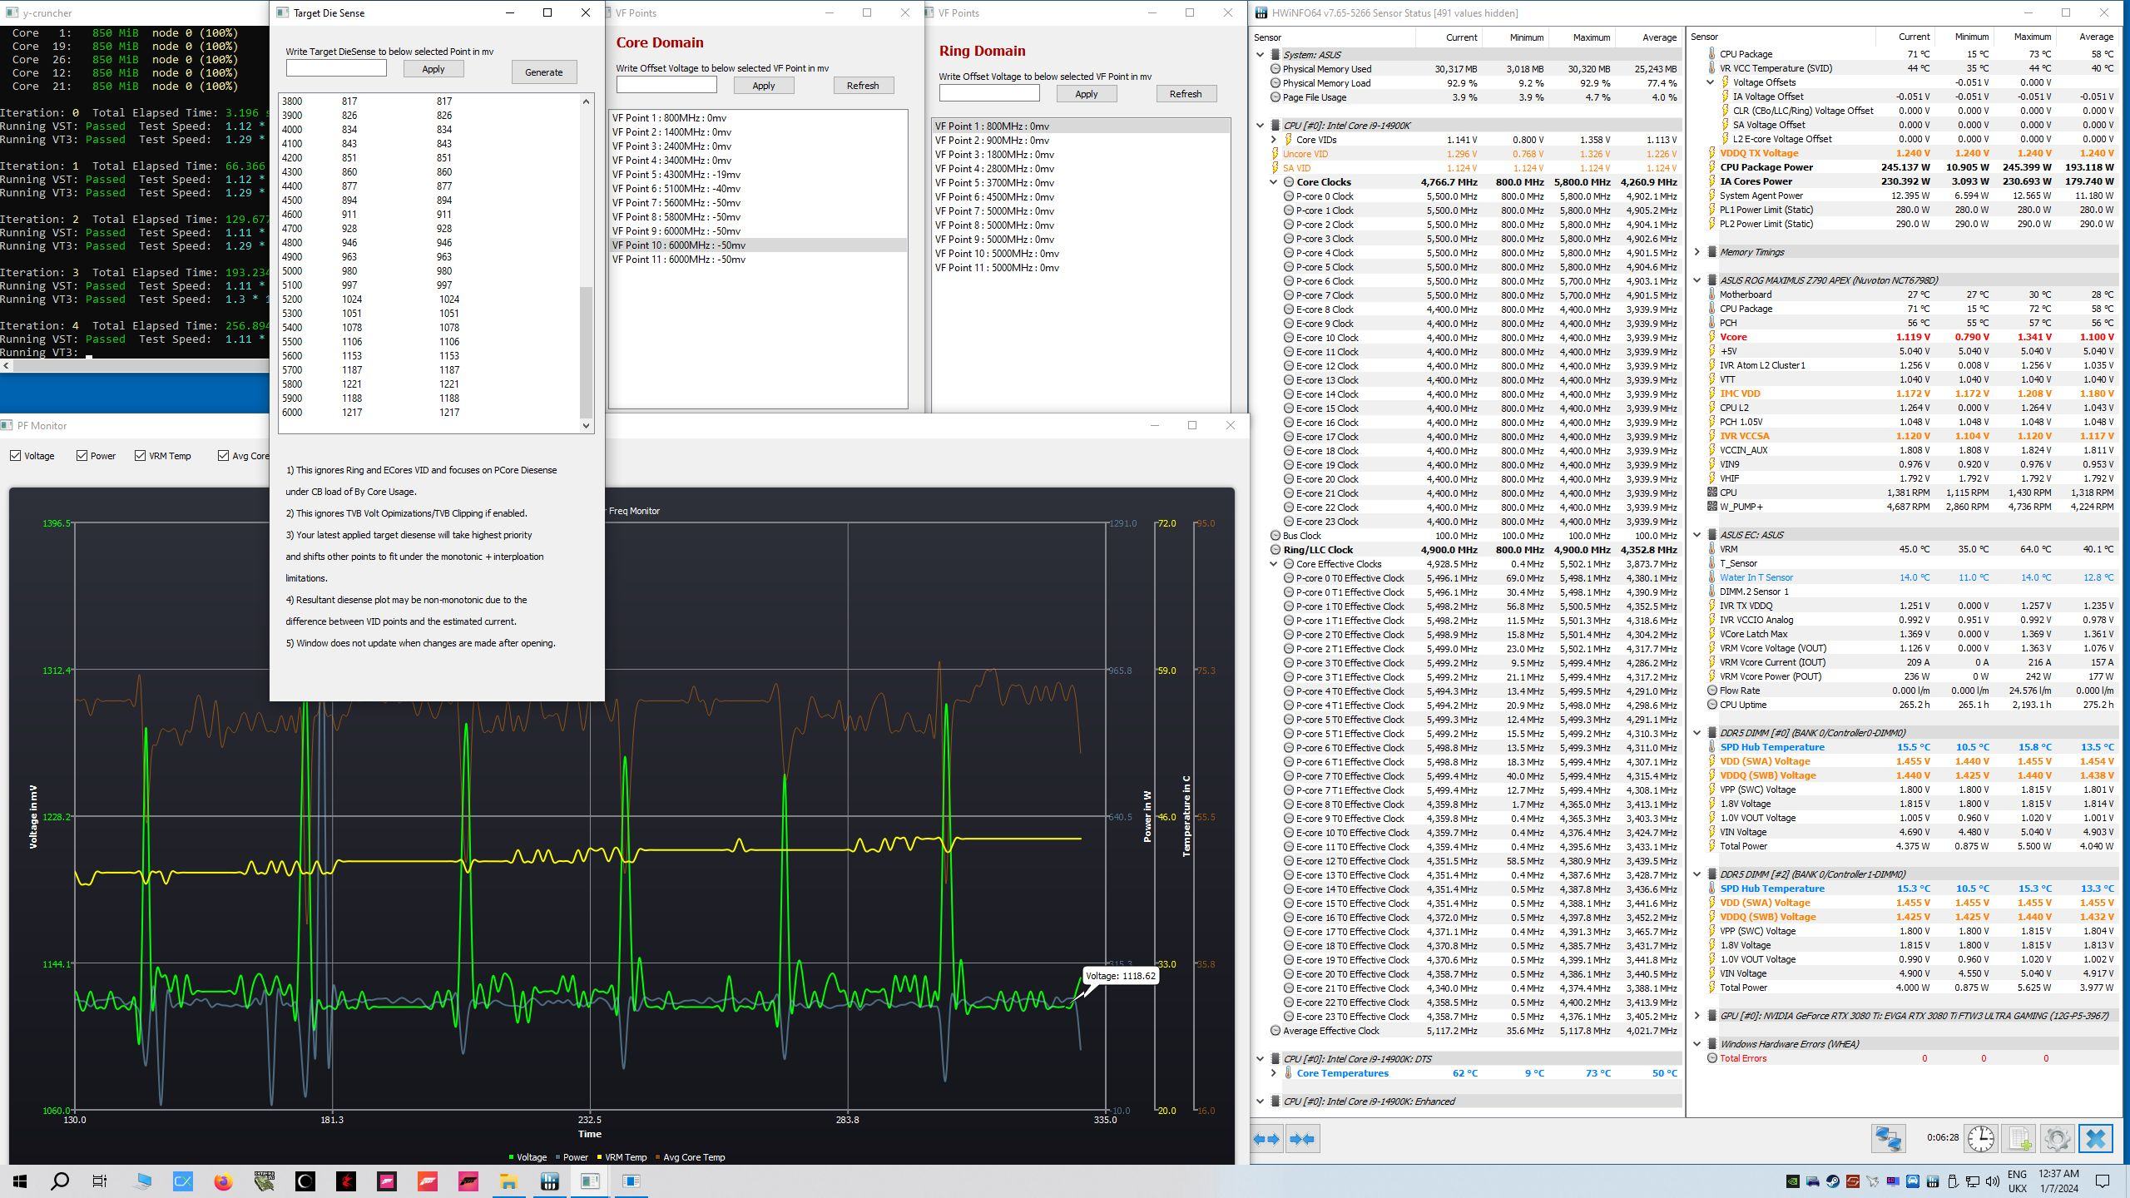The height and width of the screenshot is (1198, 2130).
Task: Open Windows Start menu
Action: click(20, 1181)
